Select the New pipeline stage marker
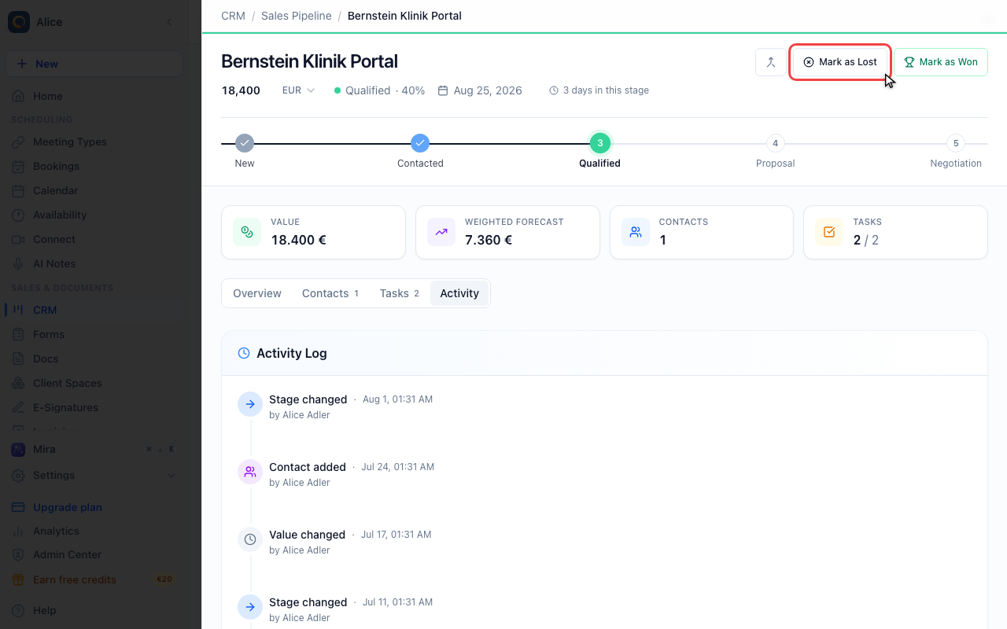The width and height of the screenshot is (1007, 629). click(245, 143)
